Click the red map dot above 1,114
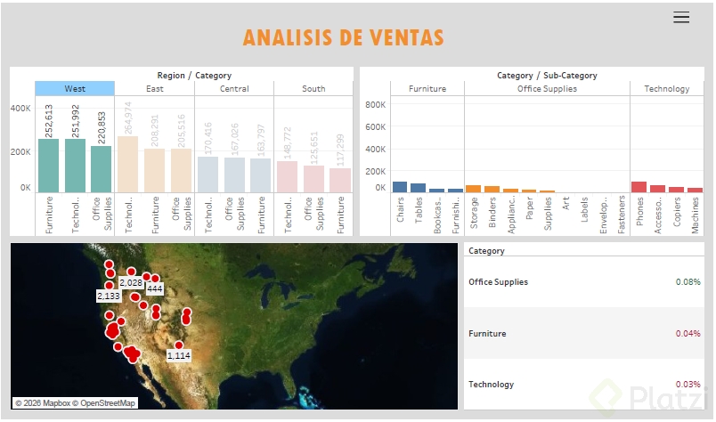 tap(179, 345)
